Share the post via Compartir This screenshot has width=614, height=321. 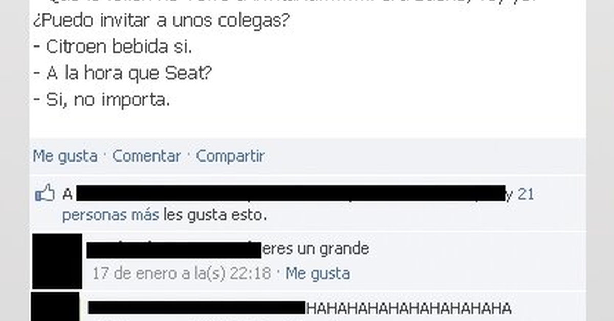pyautogui.click(x=230, y=156)
